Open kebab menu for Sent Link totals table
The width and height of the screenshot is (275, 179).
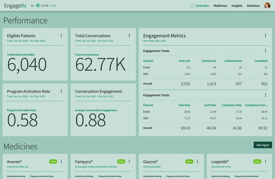[265, 51]
